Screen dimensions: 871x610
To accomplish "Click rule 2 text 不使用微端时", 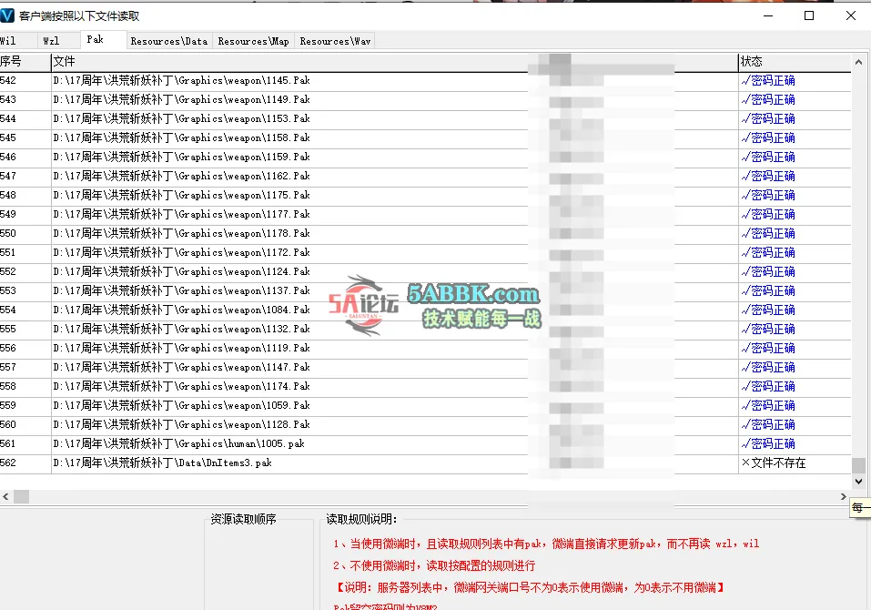I will click(434, 565).
